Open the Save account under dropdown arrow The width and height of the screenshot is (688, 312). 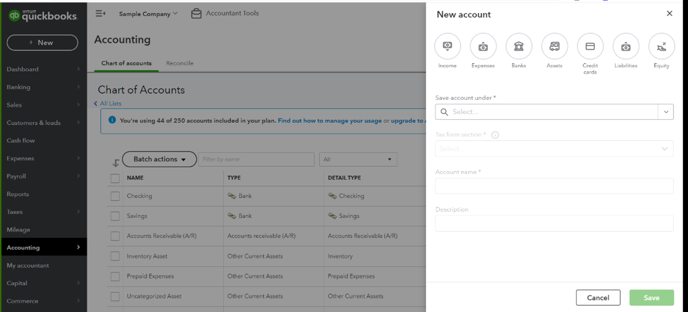pyautogui.click(x=666, y=112)
